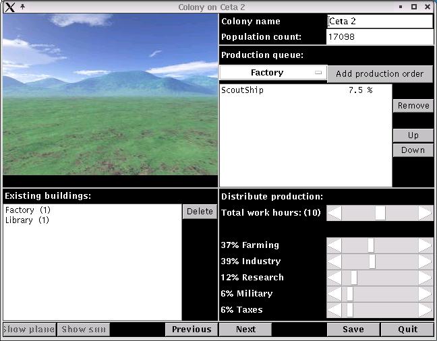Select Factory in existing buildings list
Image resolution: width=437 pixels, height=341 pixels.
click(28, 210)
